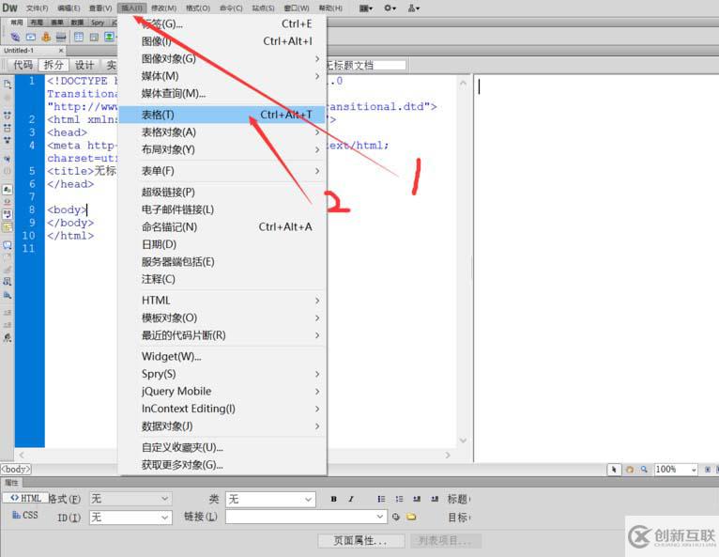Viewport: 719px width, 557px height.
Task: Select the 常用 Insert bar tab
Action: (x=17, y=23)
